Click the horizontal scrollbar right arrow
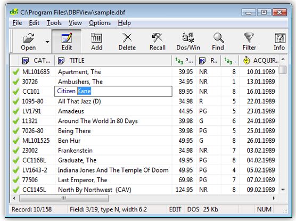Viewport: 296px width, 221px height. pyautogui.click(x=274, y=198)
